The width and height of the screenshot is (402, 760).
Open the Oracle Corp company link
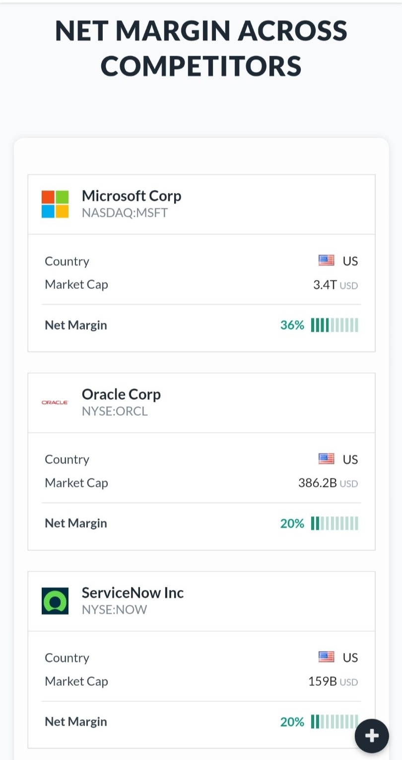pyautogui.click(x=121, y=394)
